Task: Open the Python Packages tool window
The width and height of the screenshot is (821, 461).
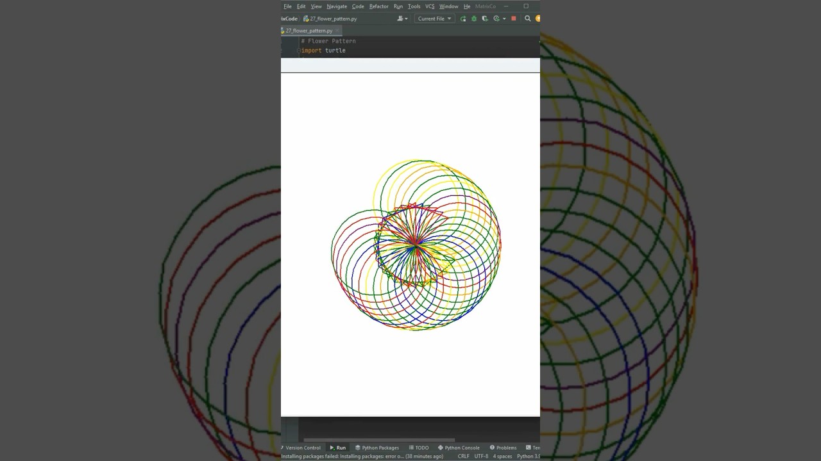Action: point(377,448)
